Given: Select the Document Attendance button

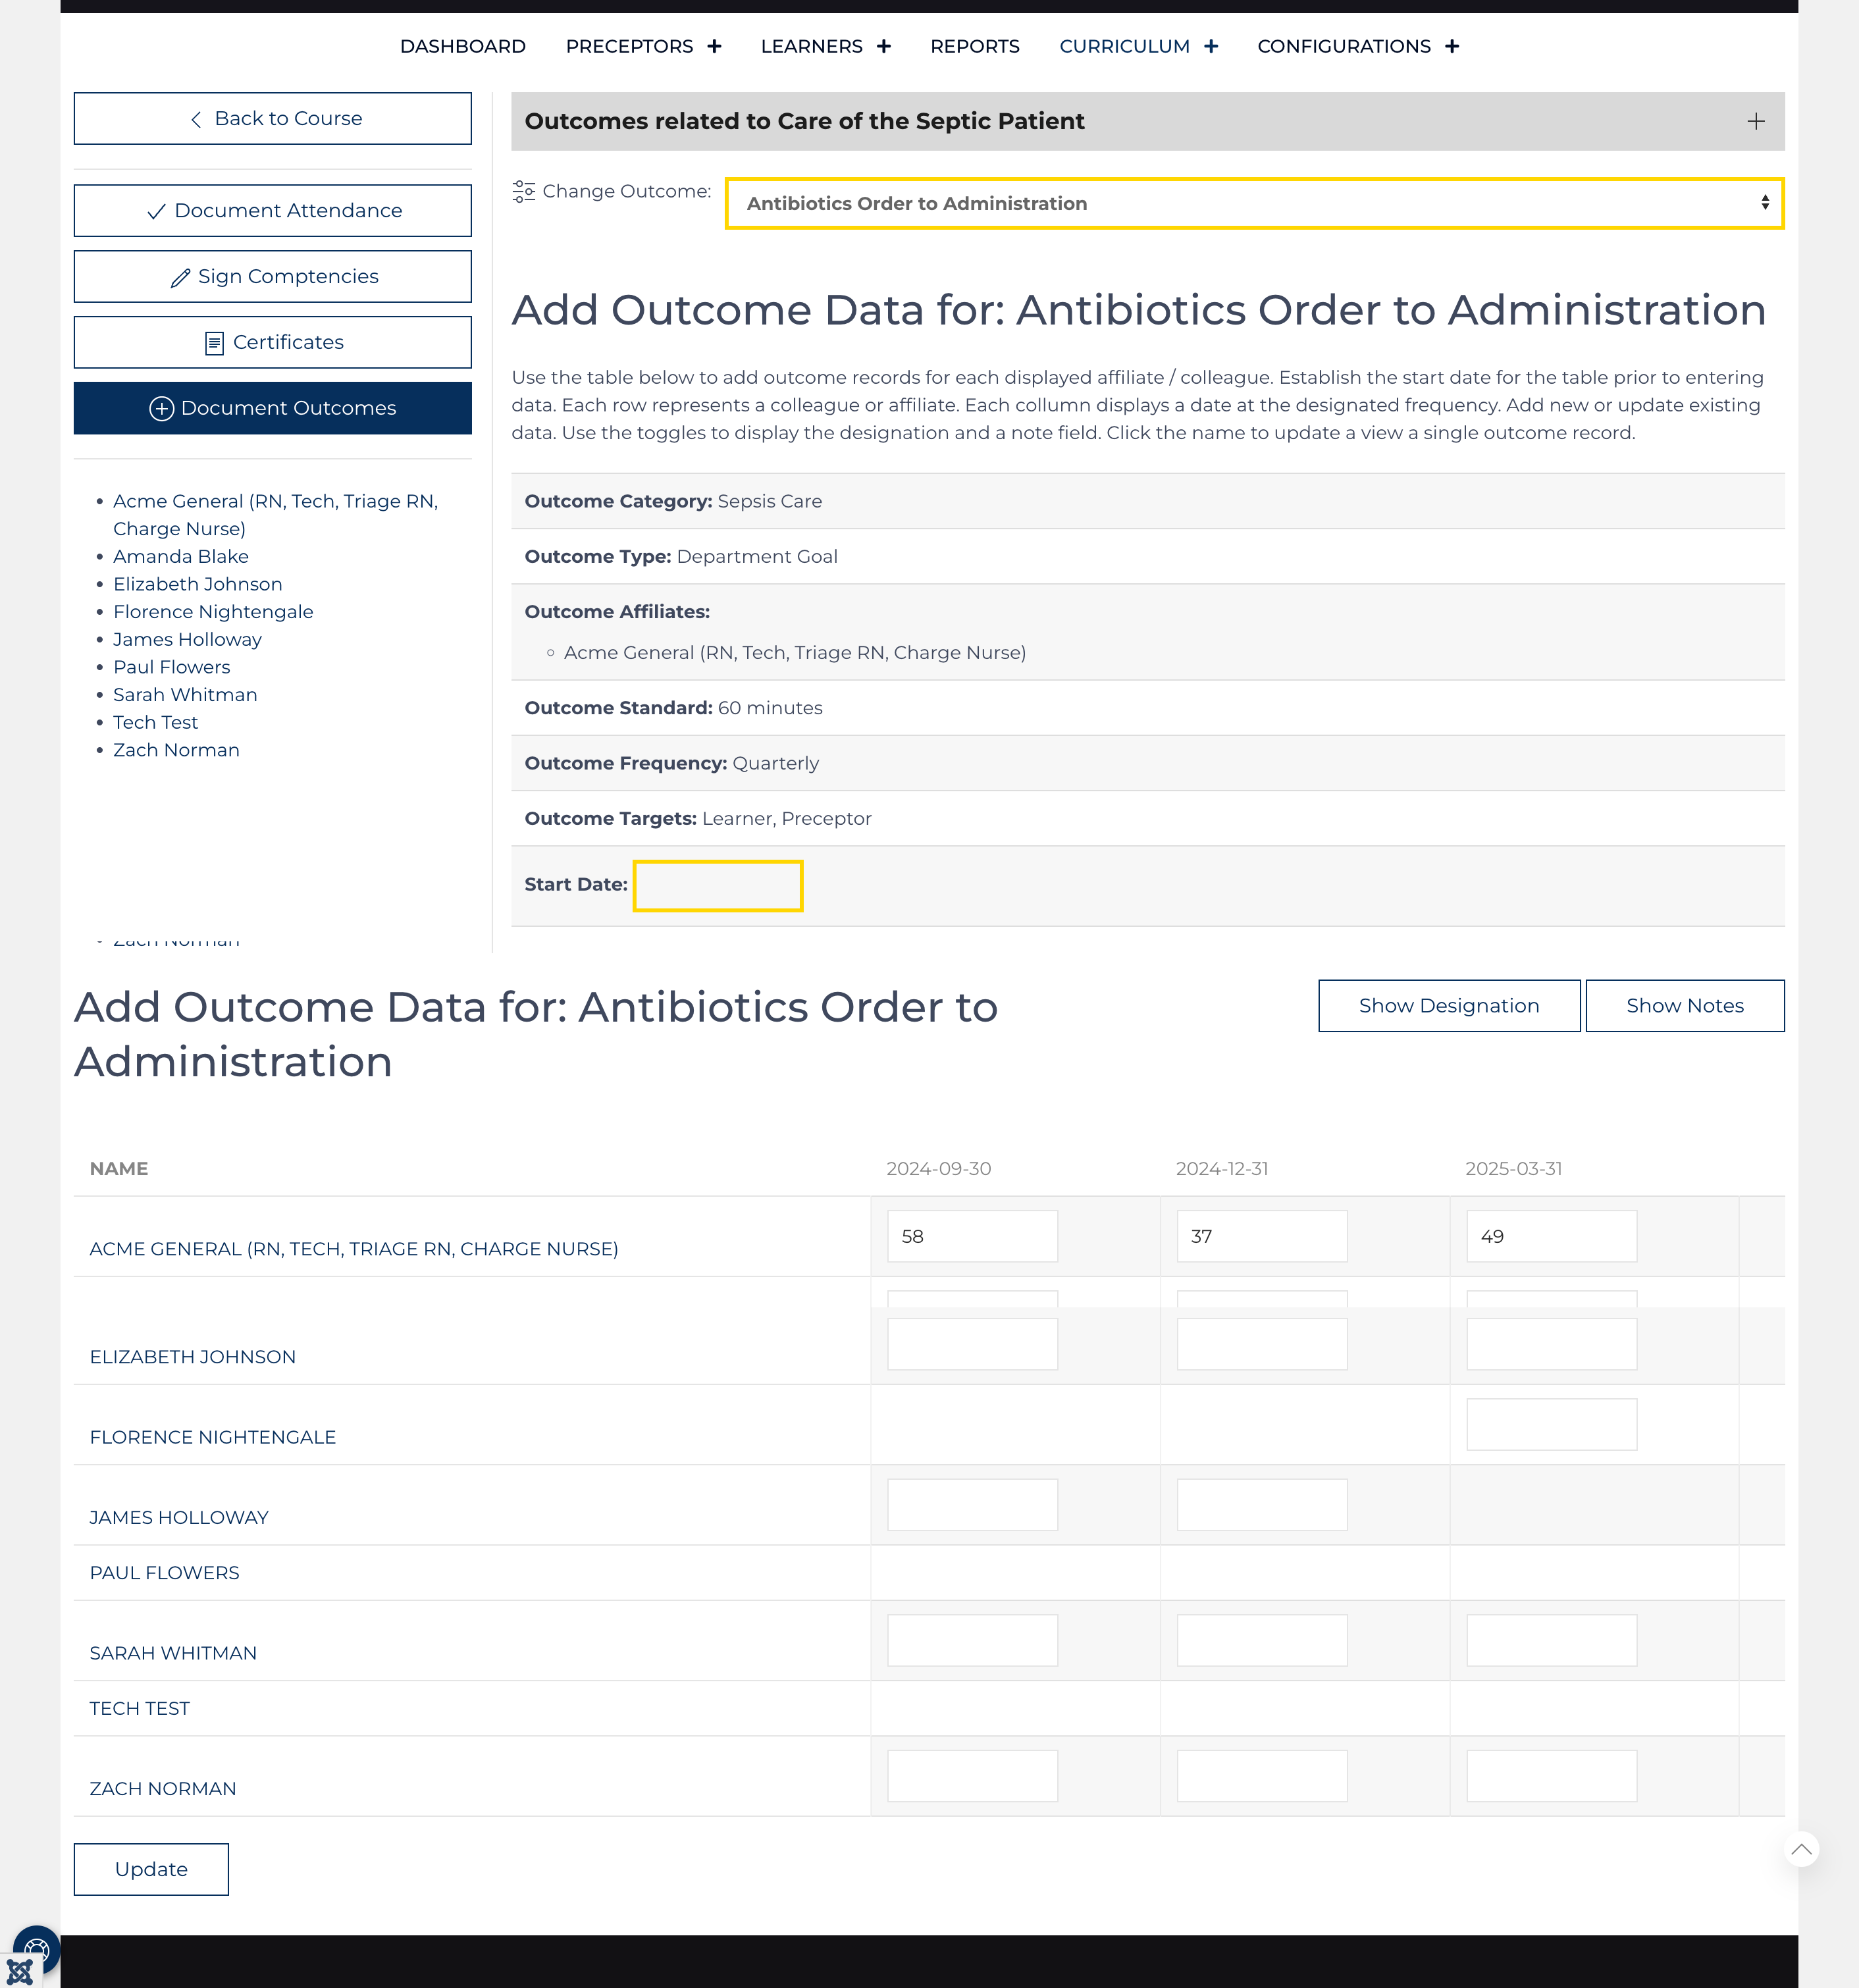Looking at the screenshot, I should (x=272, y=210).
